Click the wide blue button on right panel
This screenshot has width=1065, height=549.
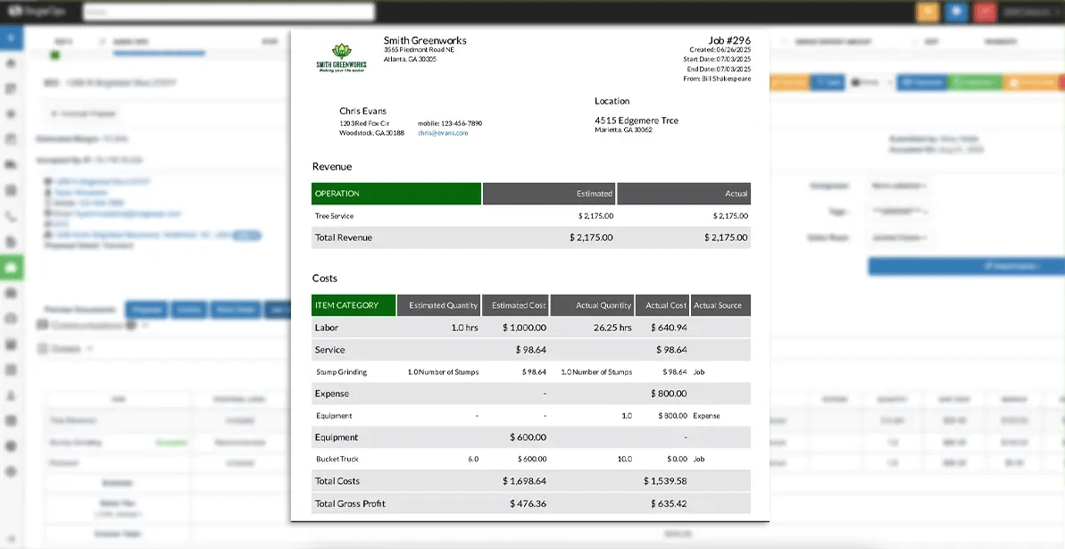tap(966, 266)
